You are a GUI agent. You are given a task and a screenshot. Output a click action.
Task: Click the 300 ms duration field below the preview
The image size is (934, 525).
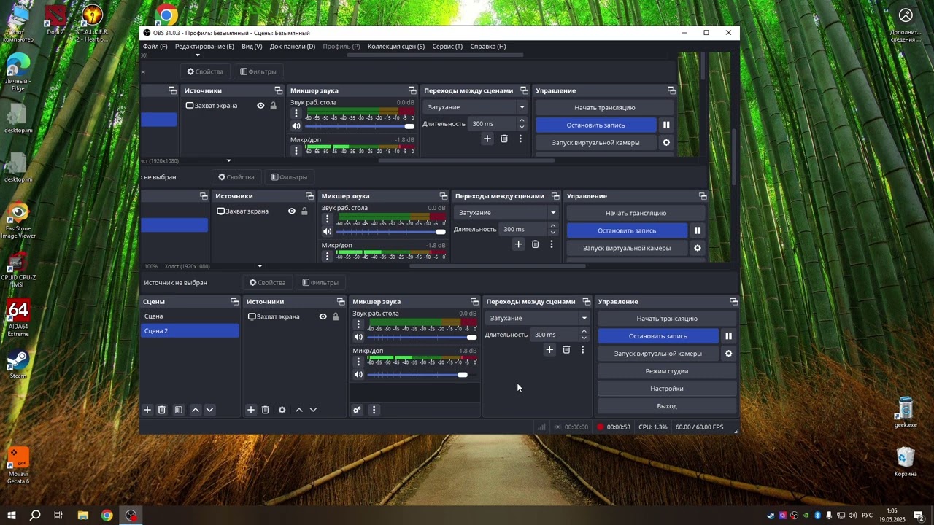tap(554, 335)
